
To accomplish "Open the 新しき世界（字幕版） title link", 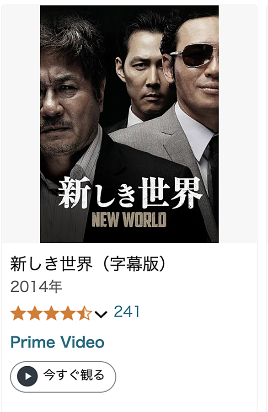I will tap(88, 263).
